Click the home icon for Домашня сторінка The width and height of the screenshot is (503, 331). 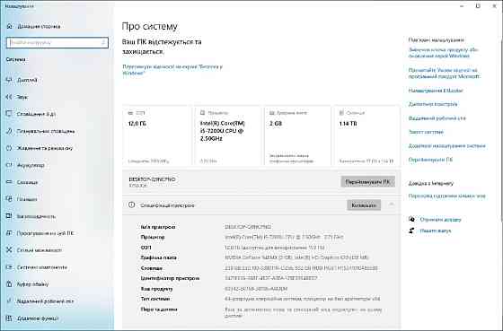coord(9,26)
